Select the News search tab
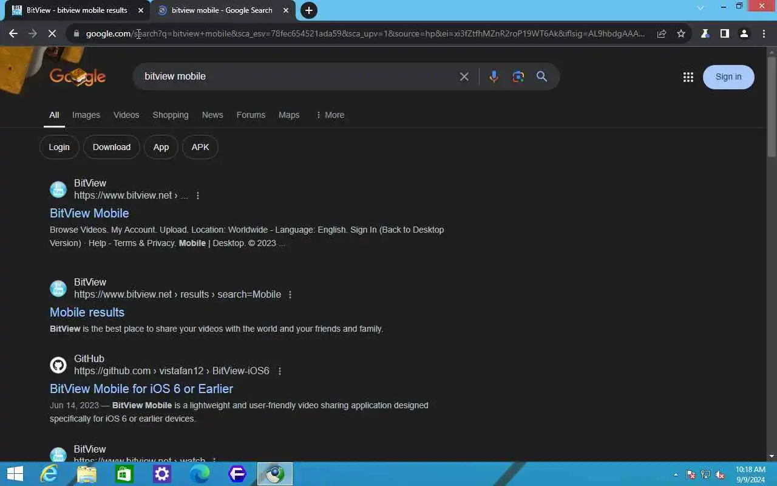777x486 pixels. [x=212, y=115]
